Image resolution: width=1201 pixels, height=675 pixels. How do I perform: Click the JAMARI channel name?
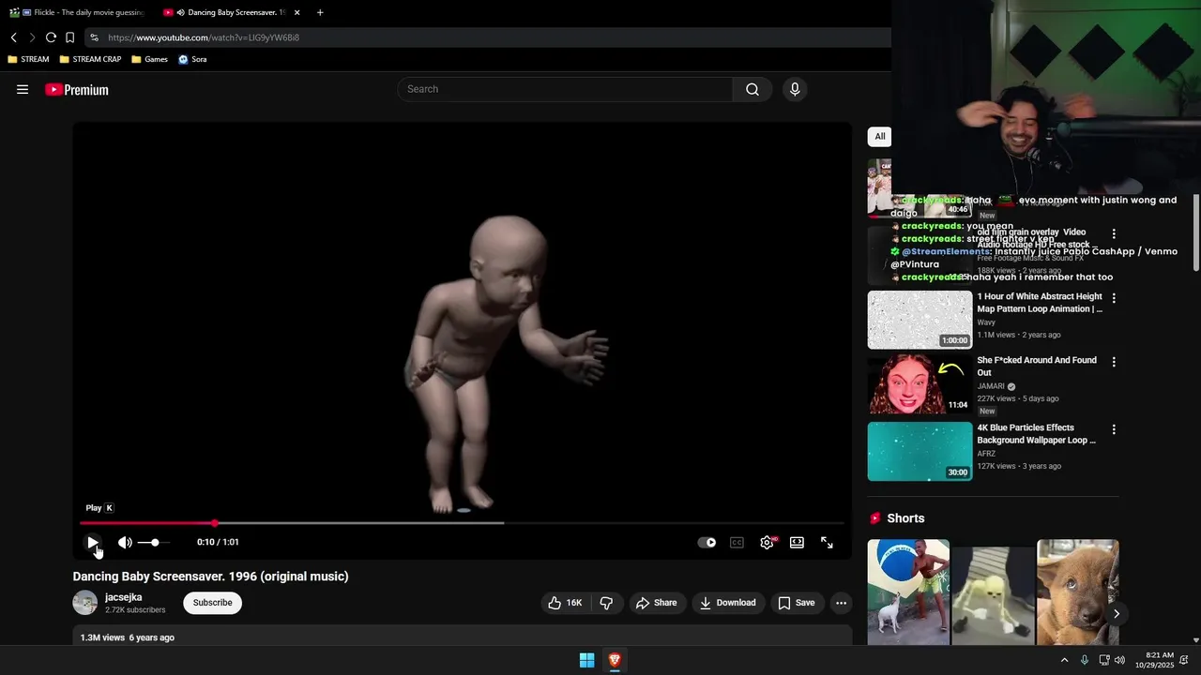tap(991, 386)
